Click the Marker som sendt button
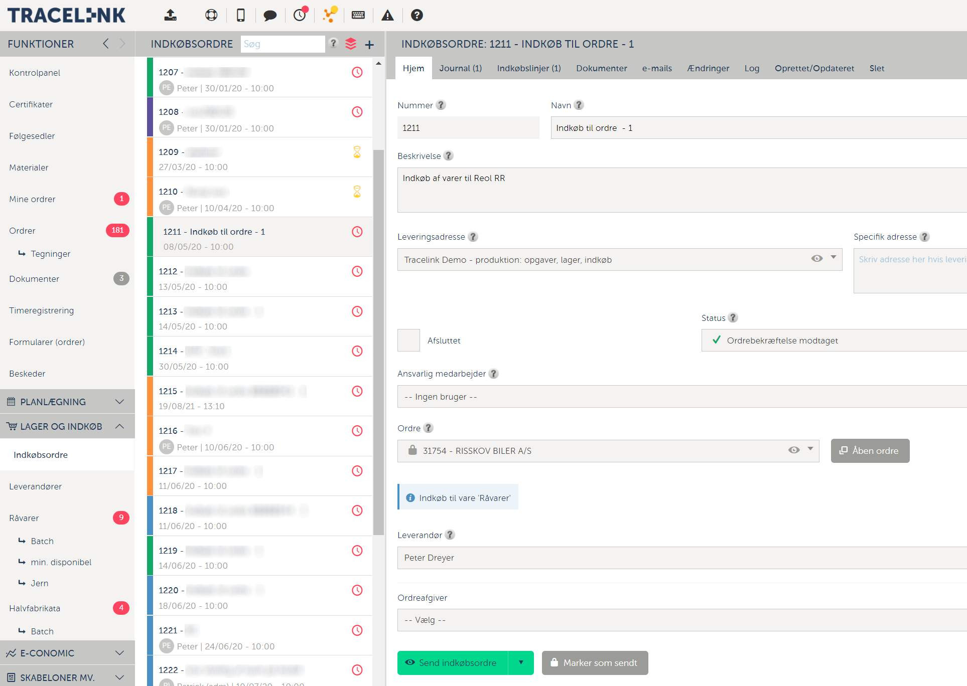This screenshot has height=686, width=967. [x=595, y=663]
